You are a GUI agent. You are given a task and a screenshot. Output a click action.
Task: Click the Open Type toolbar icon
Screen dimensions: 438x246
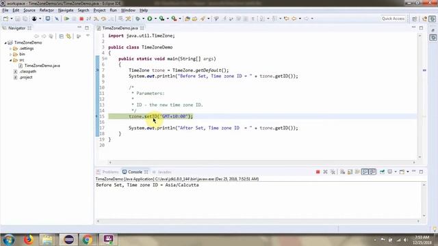pos(188,18)
